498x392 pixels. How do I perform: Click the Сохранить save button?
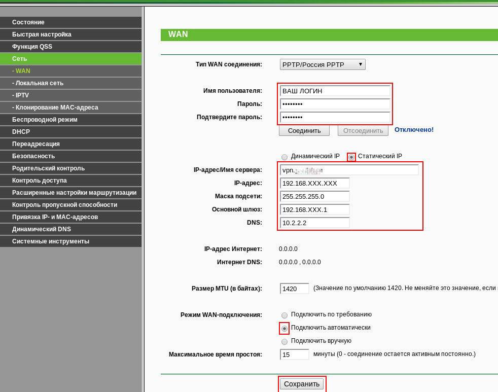coord(302,384)
